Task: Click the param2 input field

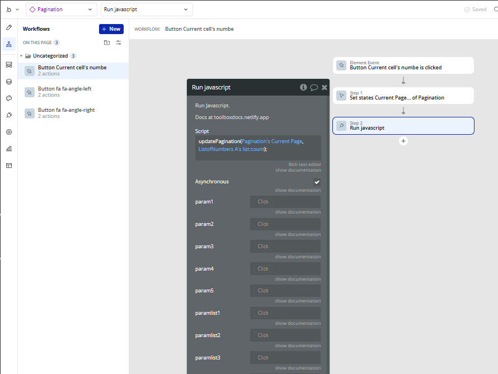Action: (285, 224)
